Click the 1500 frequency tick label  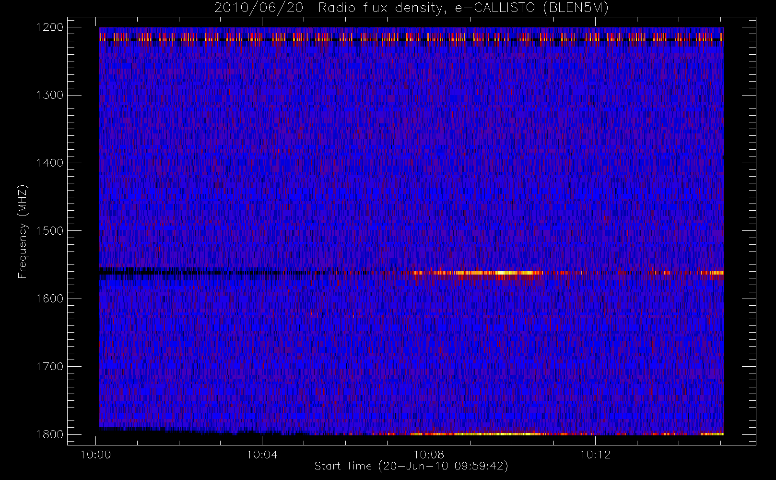50,231
